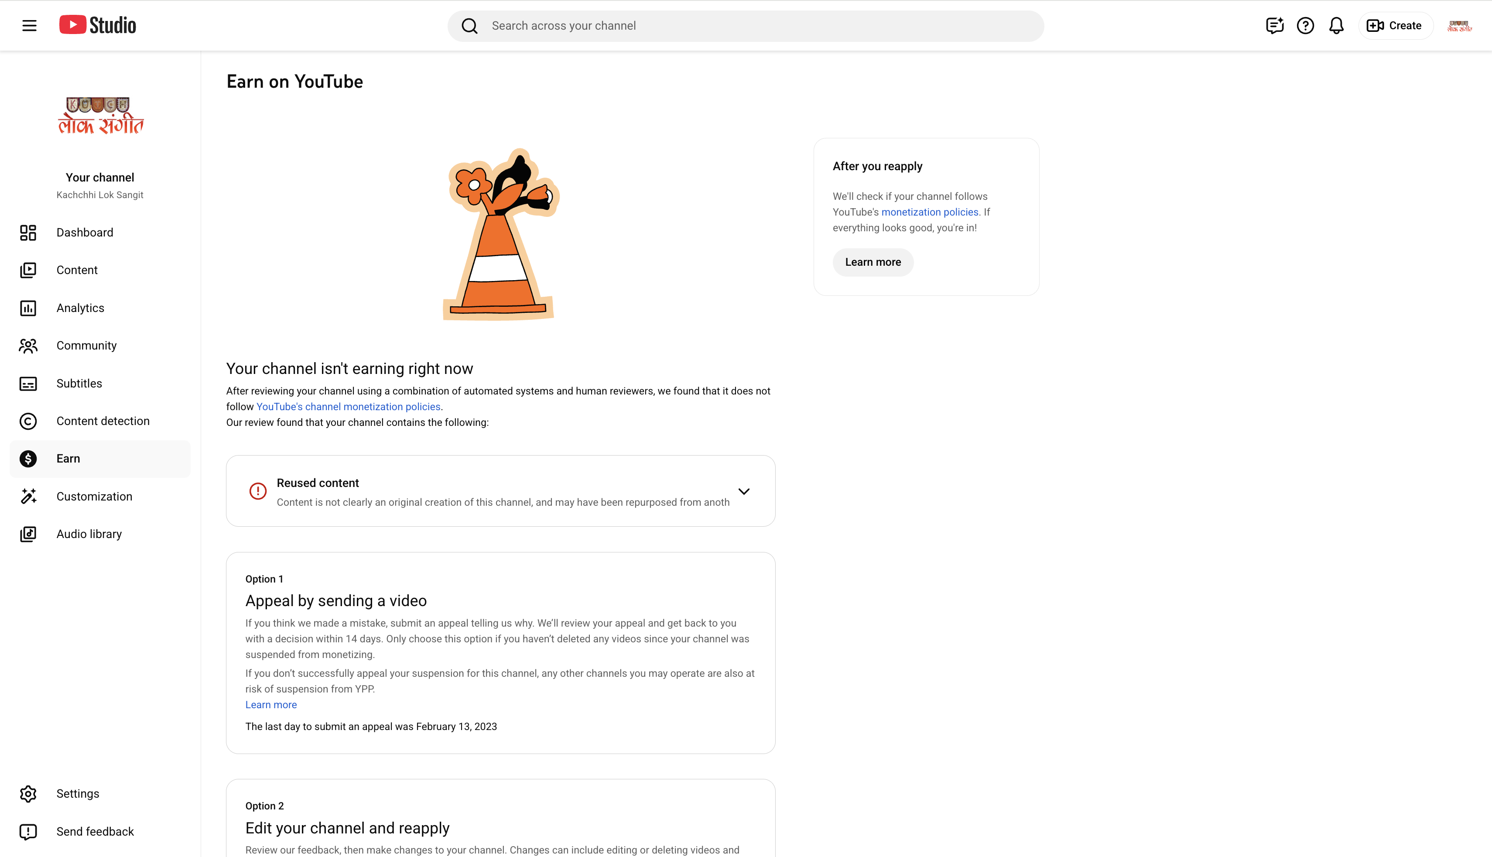Click the Content video icon
The height and width of the screenshot is (857, 1492).
tap(28, 270)
